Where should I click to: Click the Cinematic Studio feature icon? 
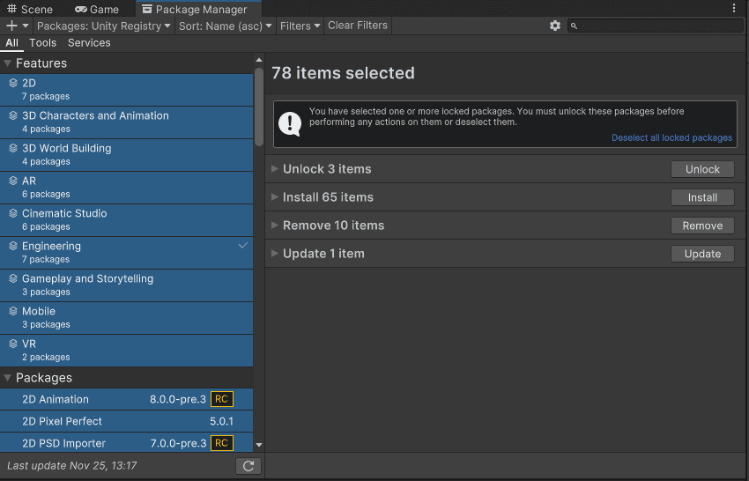click(13, 213)
